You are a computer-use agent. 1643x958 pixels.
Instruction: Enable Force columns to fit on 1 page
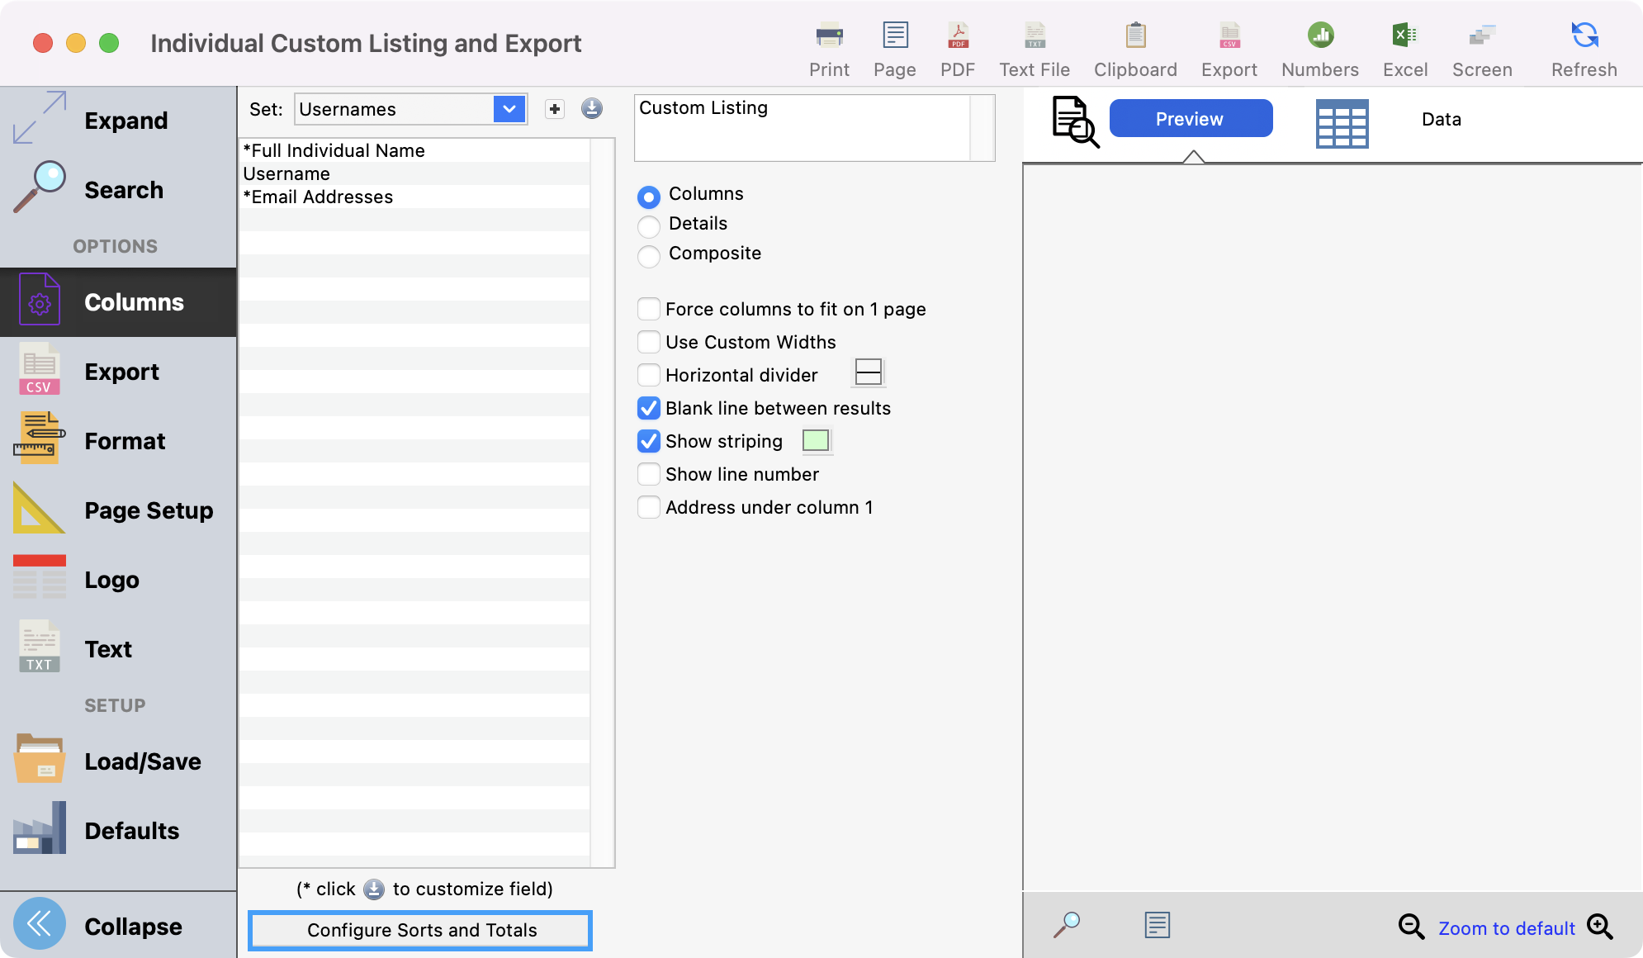pyautogui.click(x=649, y=309)
